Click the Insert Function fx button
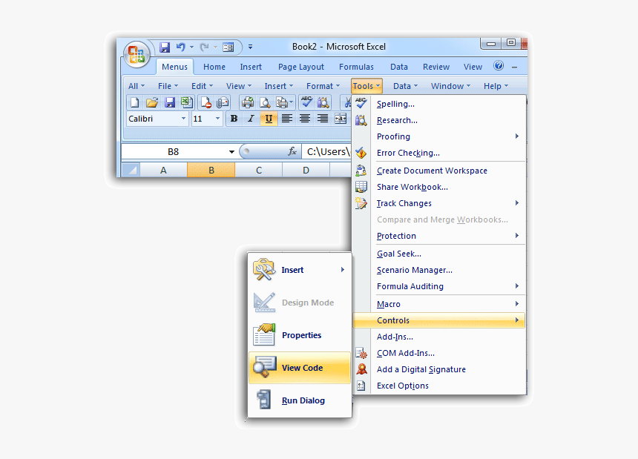This screenshot has width=638, height=459. click(292, 152)
